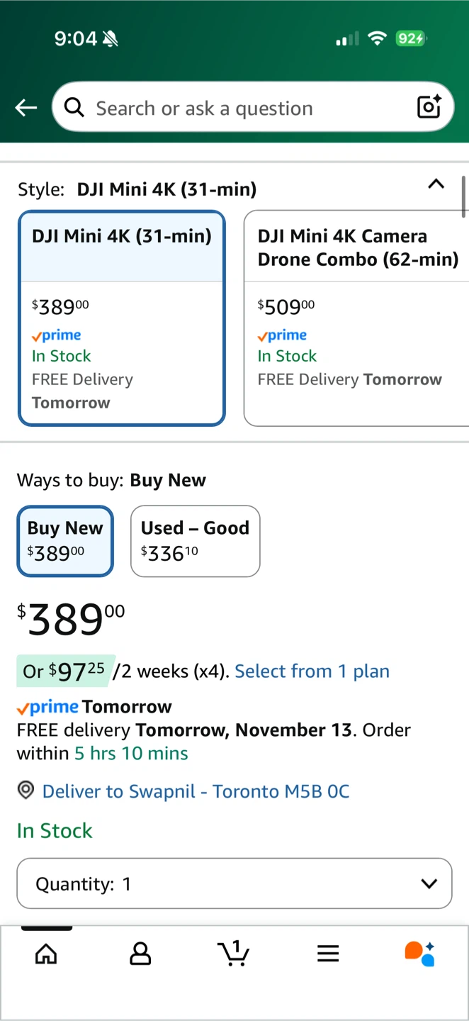Open the Quantity dropdown
The height and width of the screenshot is (1021, 469).
(x=234, y=883)
